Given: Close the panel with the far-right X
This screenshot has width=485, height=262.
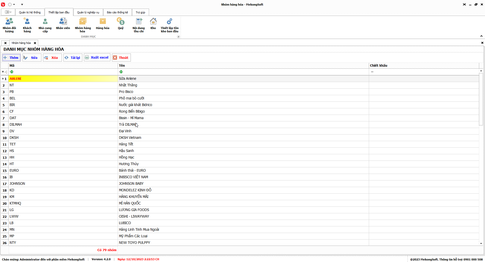Looking at the screenshot, I should (x=482, y=43).
